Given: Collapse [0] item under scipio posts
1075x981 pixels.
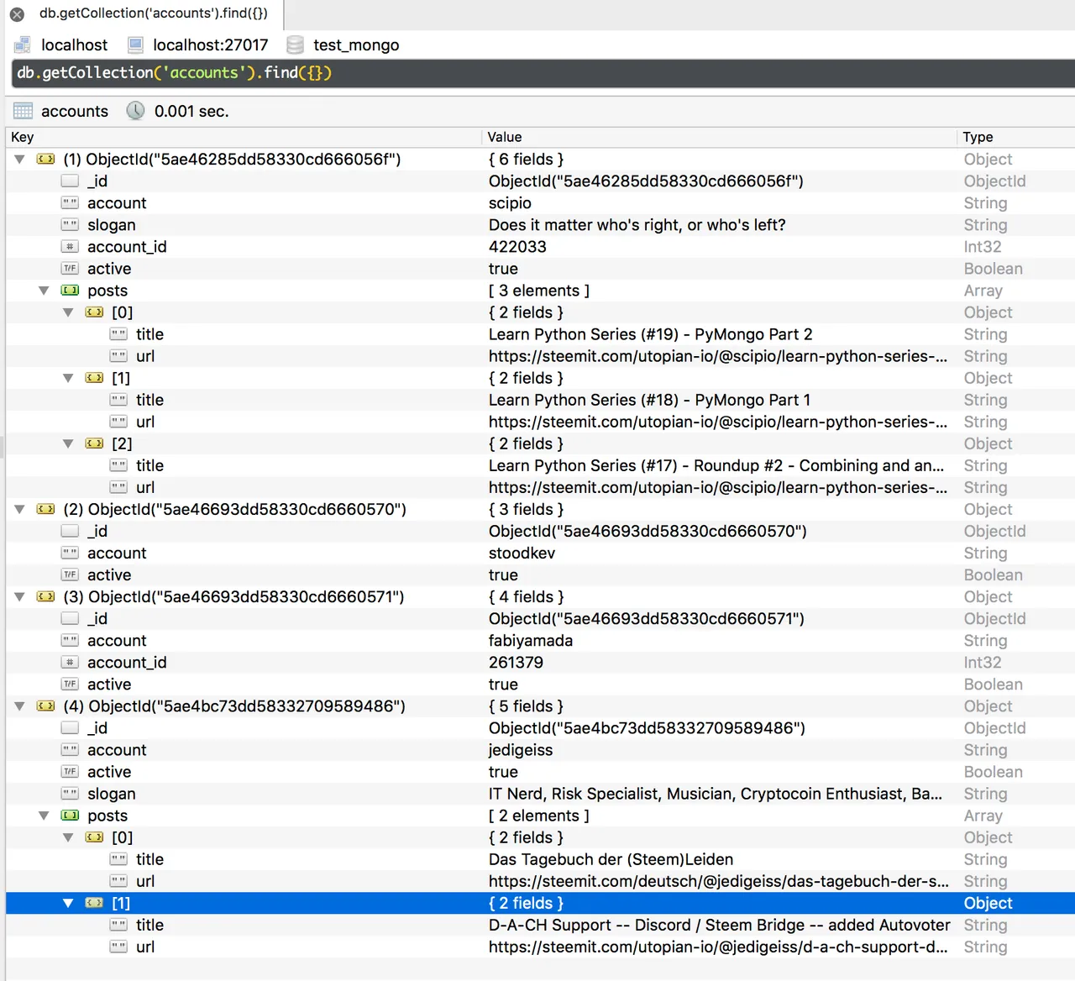Looking at the screenshot, I should coord(68,312).
